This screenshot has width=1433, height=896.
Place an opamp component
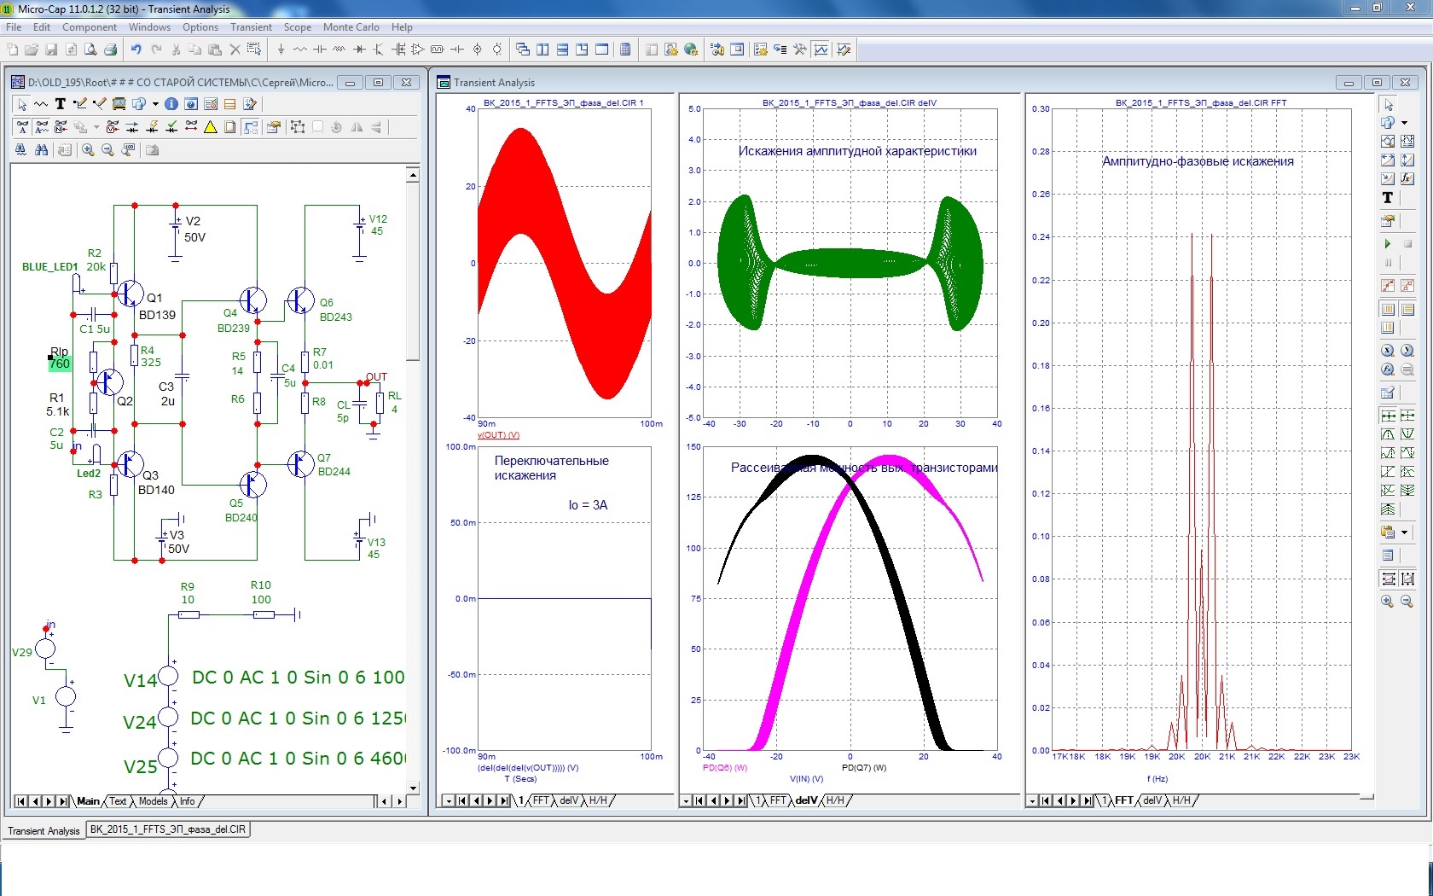point(418,49)
